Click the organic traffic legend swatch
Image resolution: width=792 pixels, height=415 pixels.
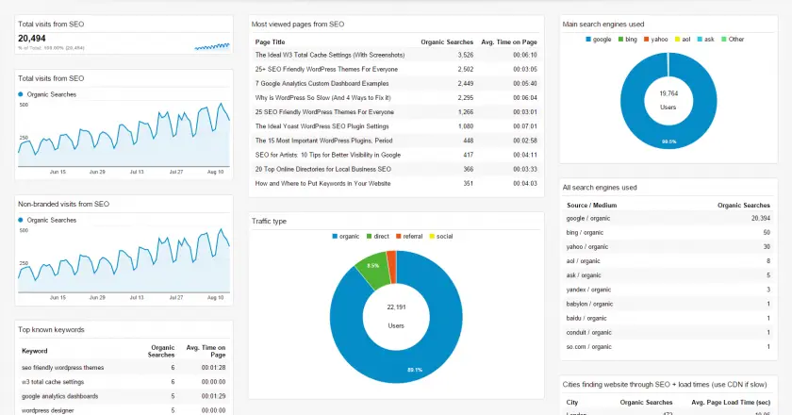tap(335, 237)
